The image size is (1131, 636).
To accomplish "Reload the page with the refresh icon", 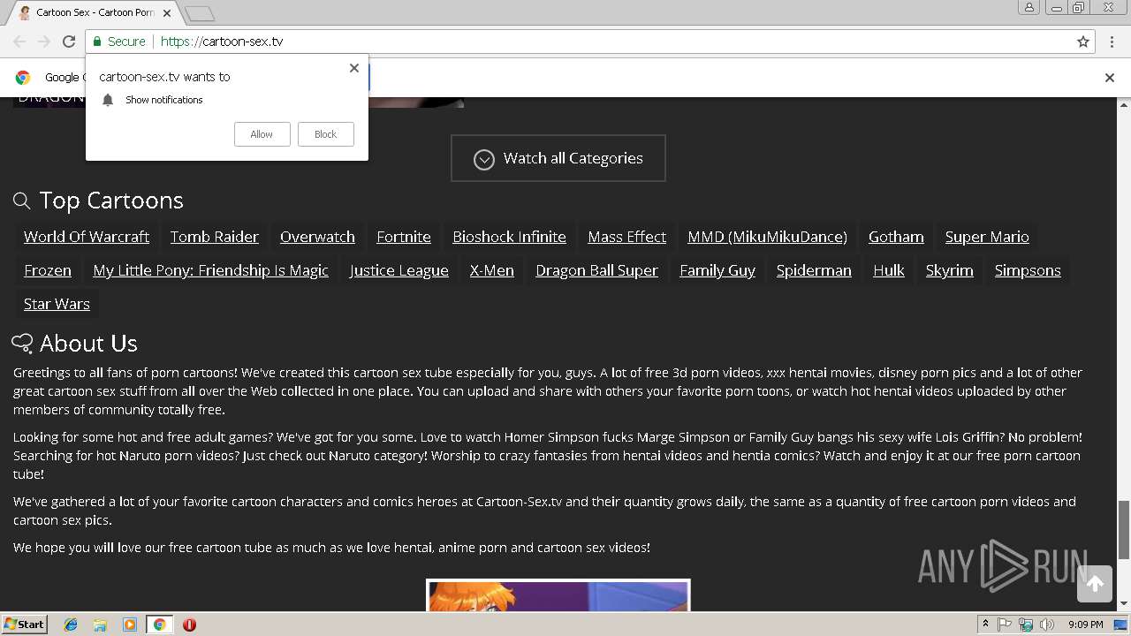I will click(x=69, y=42).
